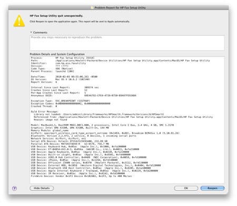Click the 'Anonymous UUID:' line
This screenshot has width=237, height=206.
(x=84, y=96)
